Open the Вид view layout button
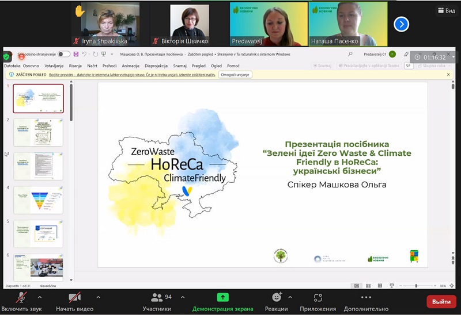This screenshot has height=315, width=461. click(447, 10)
